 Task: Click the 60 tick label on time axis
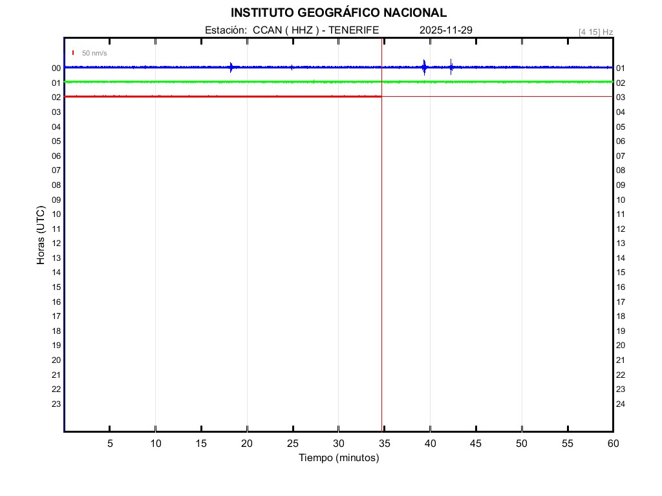[x=612, y=444]
